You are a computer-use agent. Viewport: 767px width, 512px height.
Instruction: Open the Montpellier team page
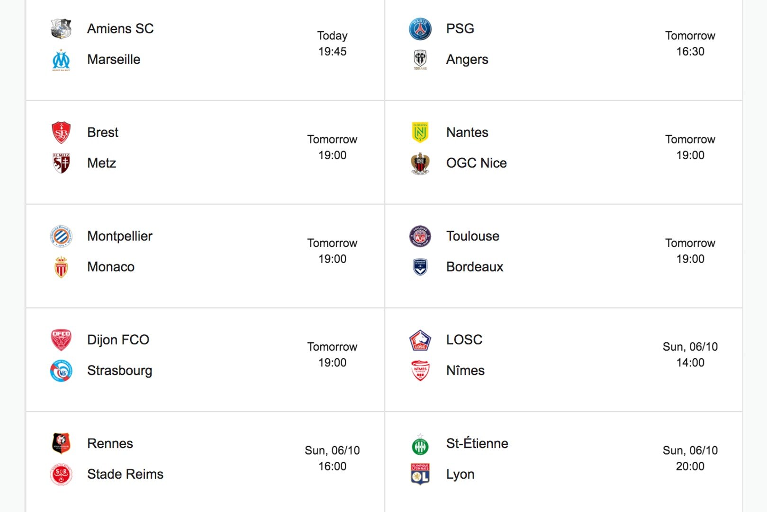(119, 236)
